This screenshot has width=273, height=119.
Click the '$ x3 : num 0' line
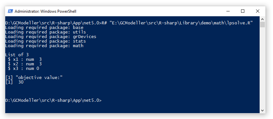click(23, 69)
